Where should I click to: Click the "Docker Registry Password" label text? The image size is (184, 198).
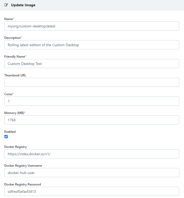pos(23,184)
